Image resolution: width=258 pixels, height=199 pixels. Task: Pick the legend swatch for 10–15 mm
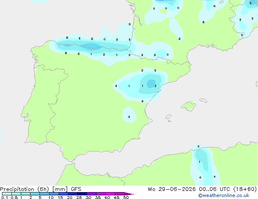coord(54,194)
